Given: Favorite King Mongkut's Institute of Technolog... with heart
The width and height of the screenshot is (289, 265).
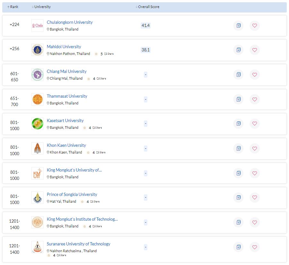Looking at the screenshot, I should 254,222.
